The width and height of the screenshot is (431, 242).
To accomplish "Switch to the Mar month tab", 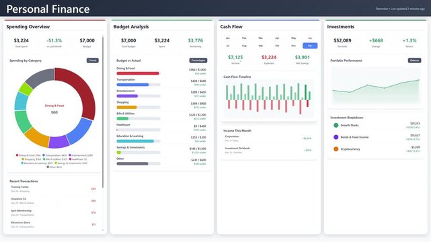I will 261,38.
